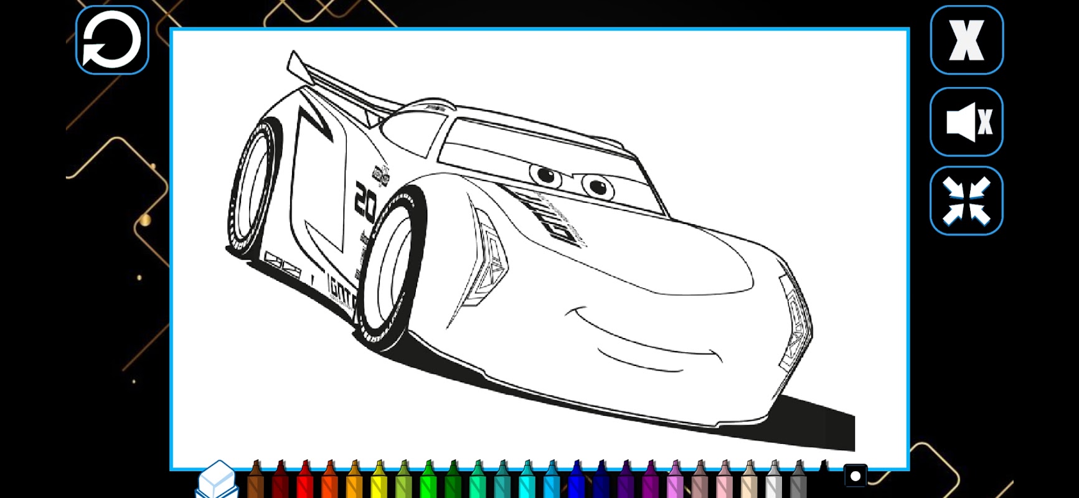Select the gray marker
The width and height of the screenshot is (1079, 498).
pos(798,479)
